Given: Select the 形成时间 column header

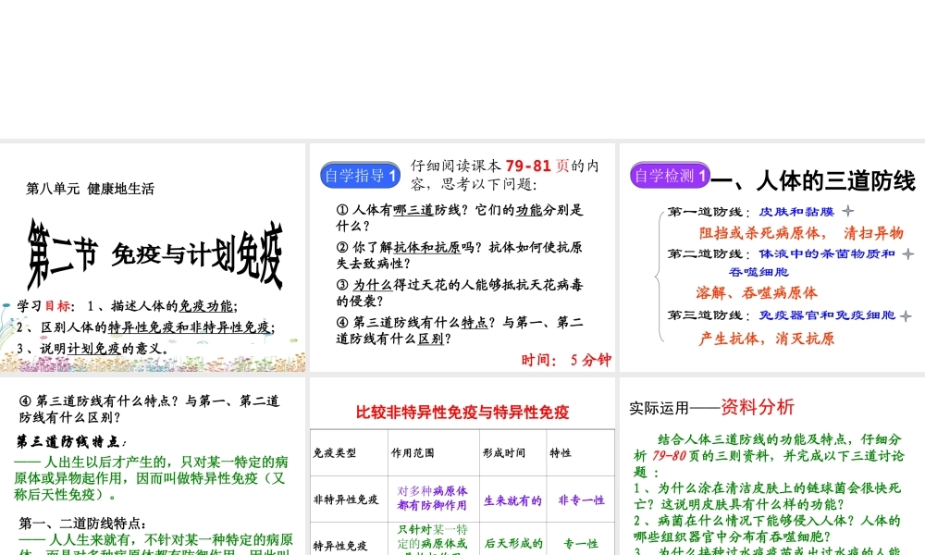Looking at the screenshot, I should point(503,453).
